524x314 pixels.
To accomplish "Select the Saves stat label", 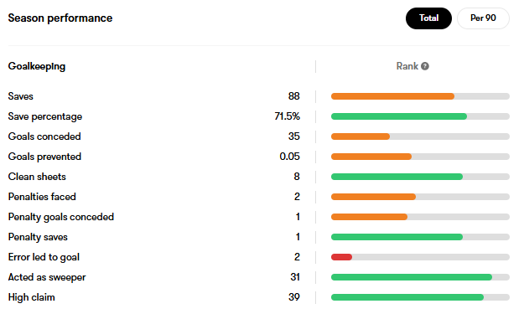I will pyautogui.click(x=21, y=96).
